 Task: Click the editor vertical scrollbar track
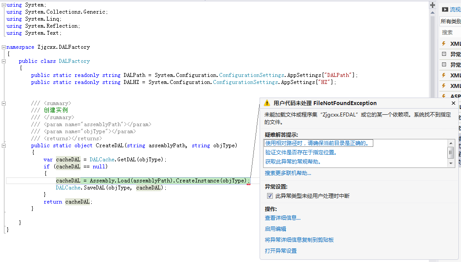pos(432,56)
